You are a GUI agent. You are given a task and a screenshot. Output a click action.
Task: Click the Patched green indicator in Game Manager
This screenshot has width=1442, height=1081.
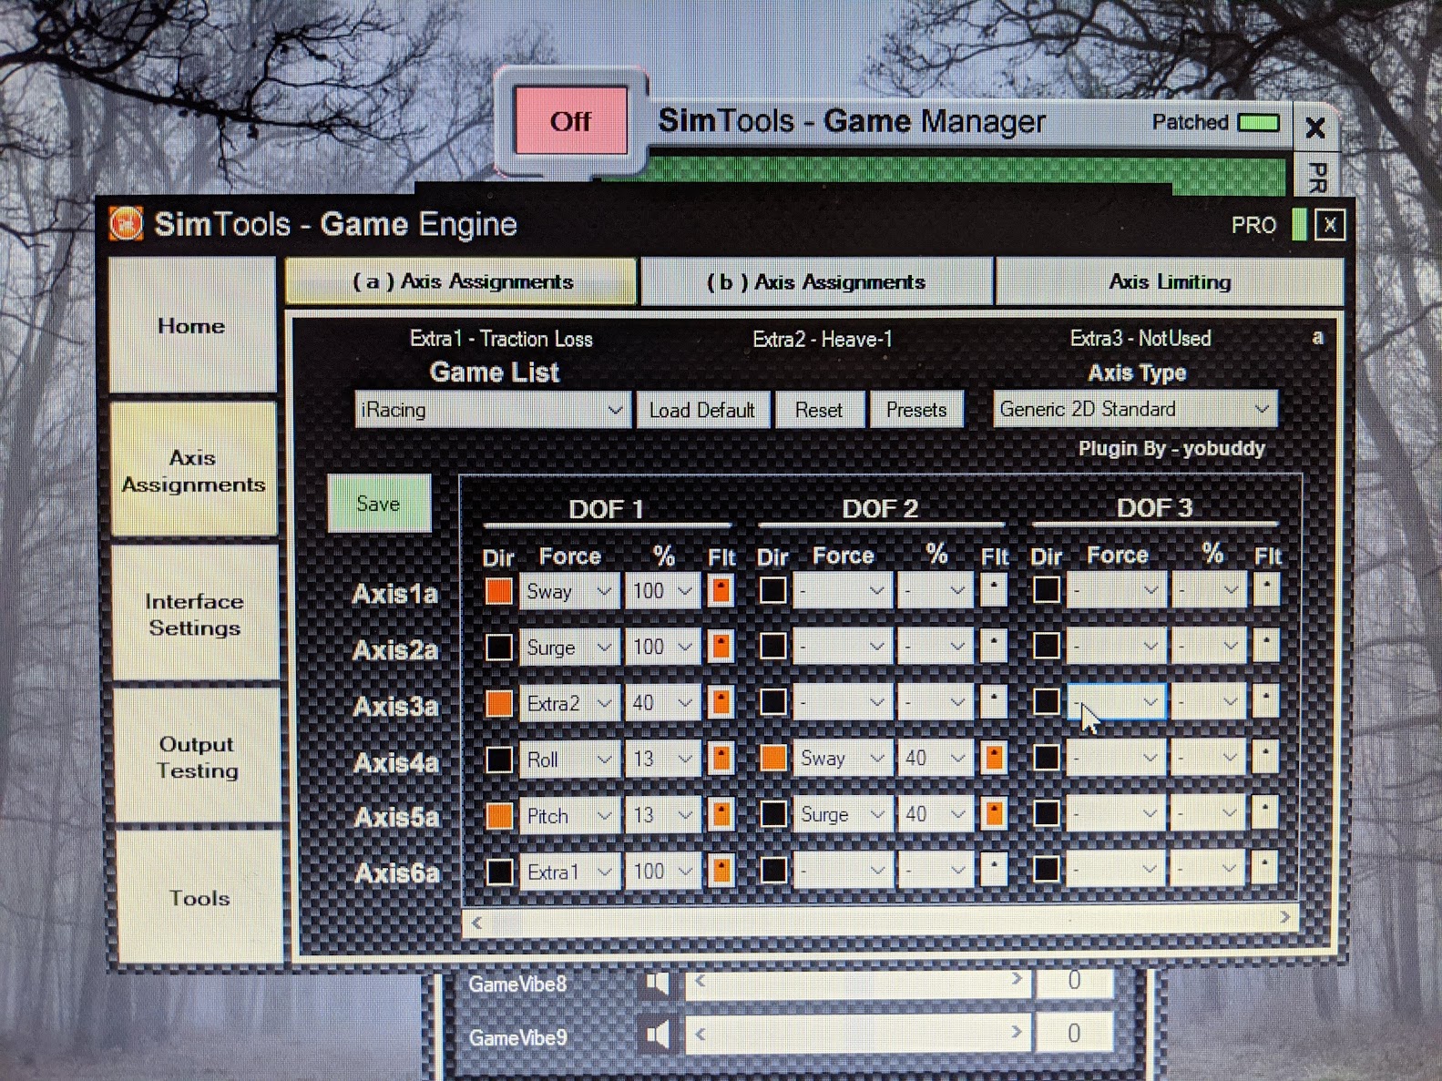click(x=1259, y=123)
